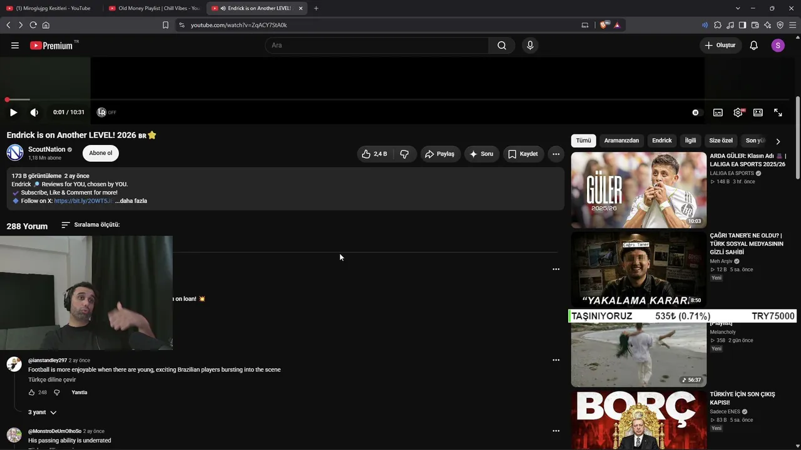Open the account avatar menu

click(778, 46)
